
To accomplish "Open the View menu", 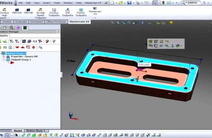I will [37, 3].
